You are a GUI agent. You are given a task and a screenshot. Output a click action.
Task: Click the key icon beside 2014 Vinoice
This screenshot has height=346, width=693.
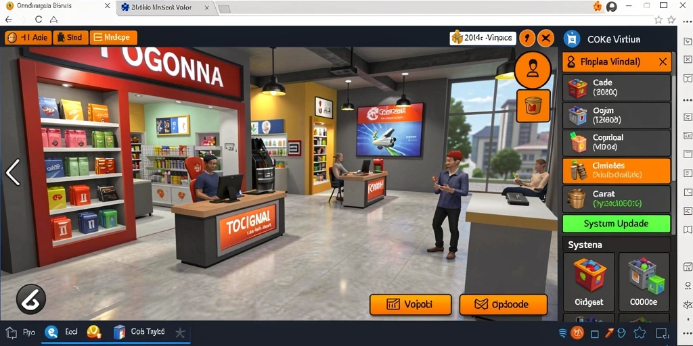click(x=527, y=38)
